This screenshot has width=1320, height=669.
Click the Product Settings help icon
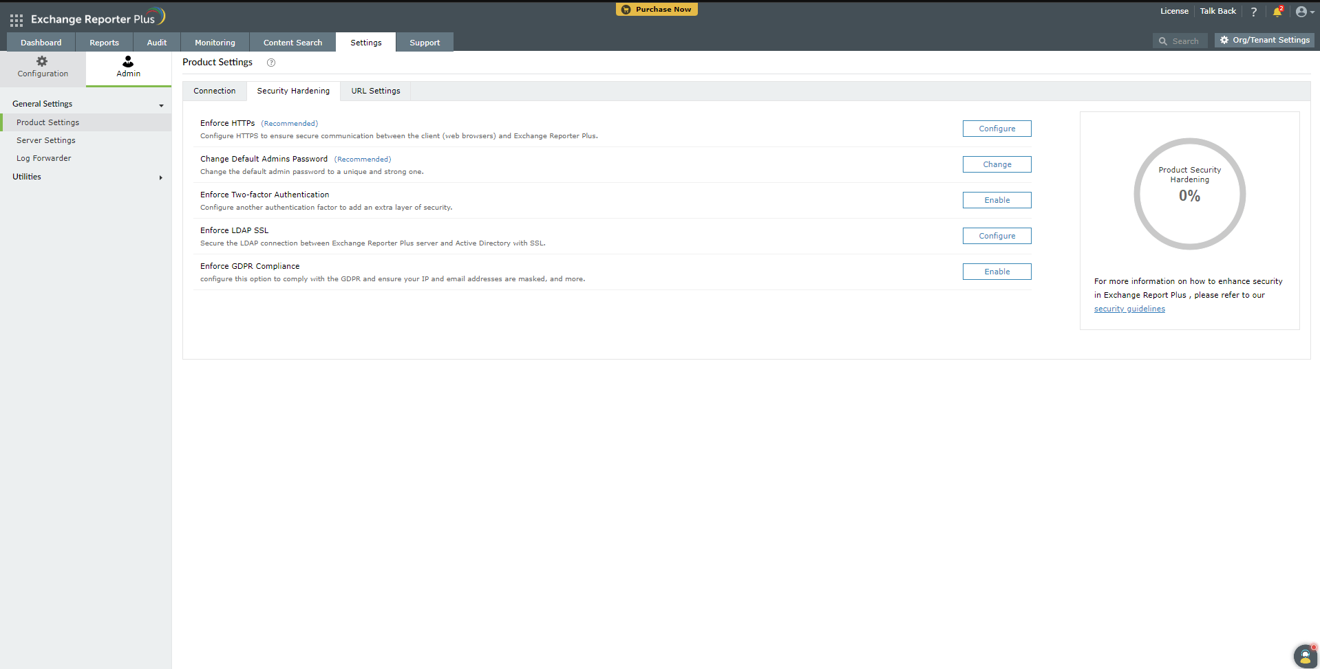[271, 63]
